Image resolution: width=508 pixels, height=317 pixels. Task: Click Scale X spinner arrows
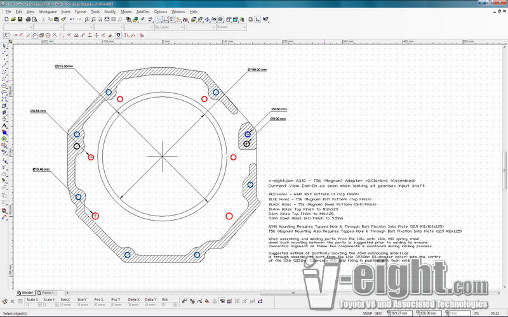click(40, 304)
